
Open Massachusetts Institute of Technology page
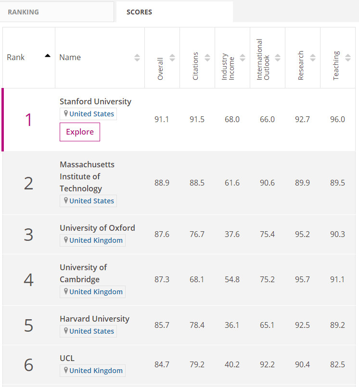[x=87, y=176]
